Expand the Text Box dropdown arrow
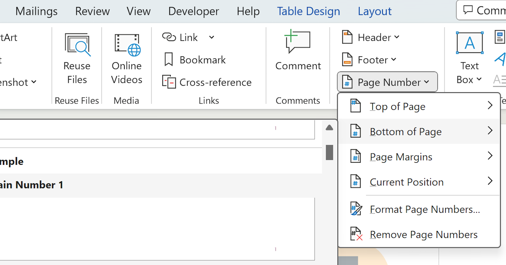 pos(479,79)
